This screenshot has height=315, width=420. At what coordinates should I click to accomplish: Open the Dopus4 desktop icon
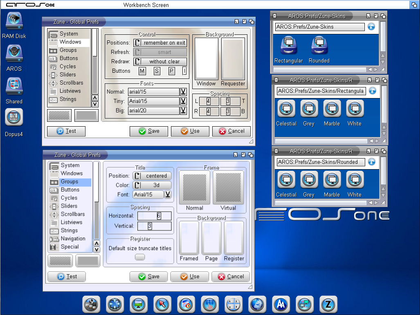coord(14,117)
